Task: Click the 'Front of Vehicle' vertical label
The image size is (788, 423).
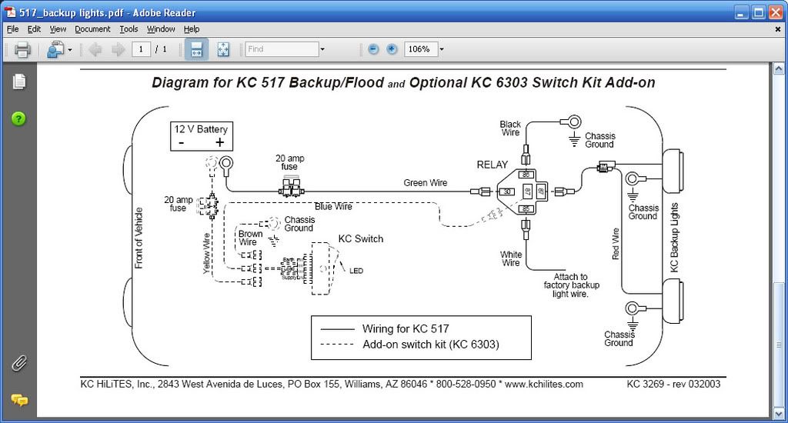Action: tap(139, 238)
